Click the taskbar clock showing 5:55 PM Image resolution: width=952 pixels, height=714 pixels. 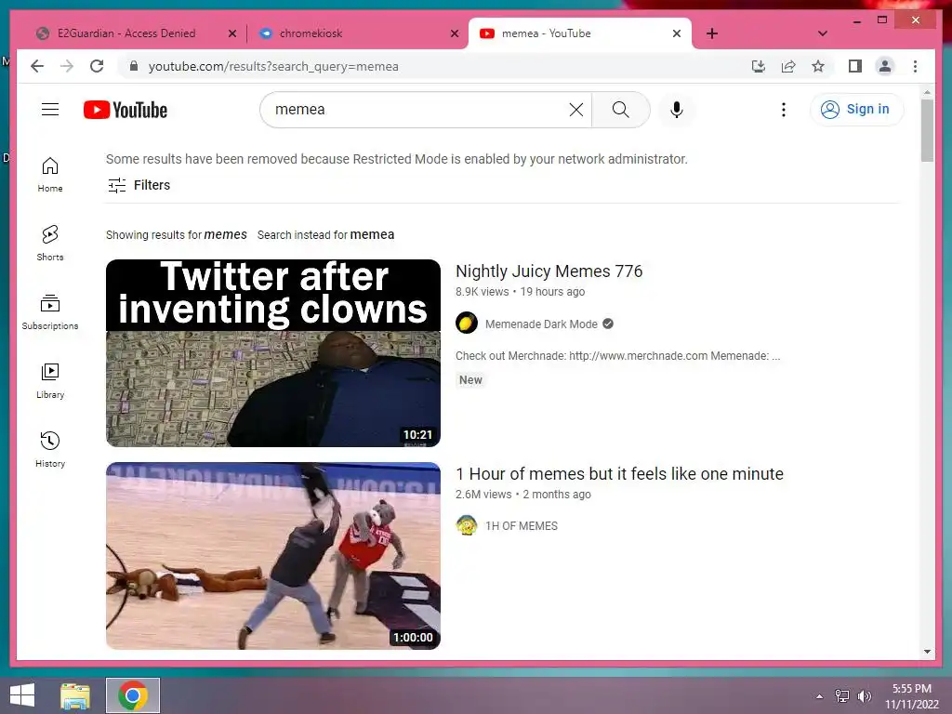911,696
